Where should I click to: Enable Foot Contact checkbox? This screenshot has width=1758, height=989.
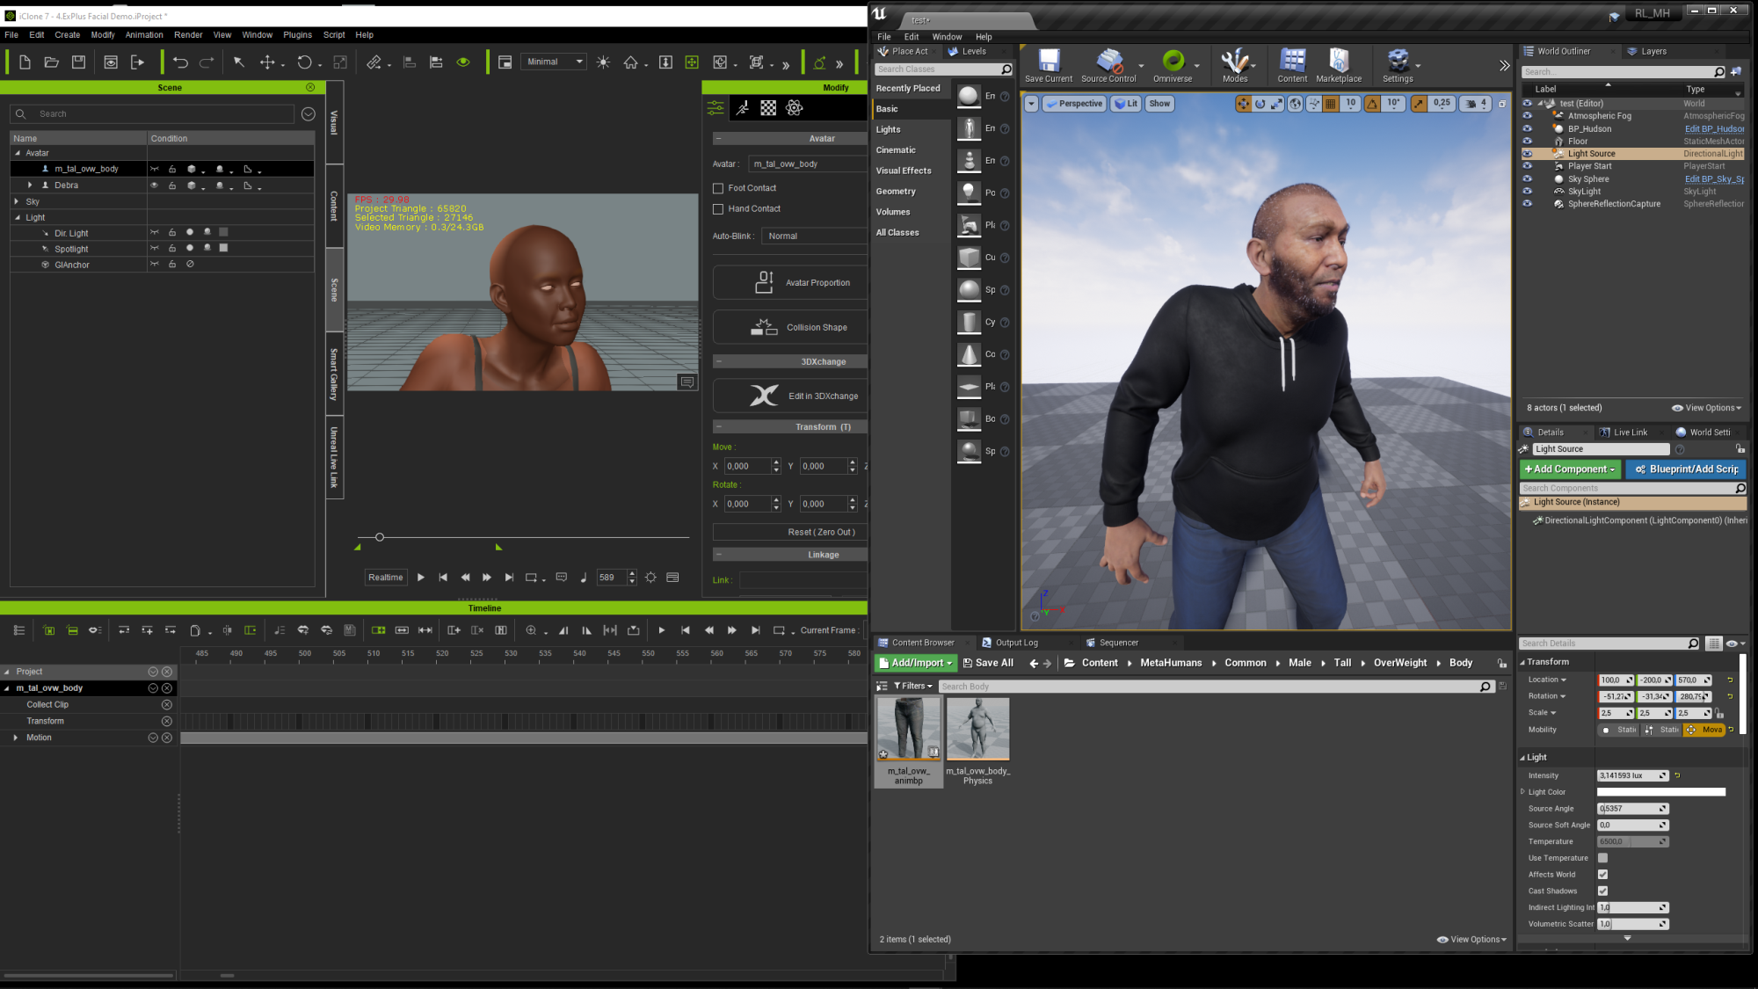click(x=718, y=188)
